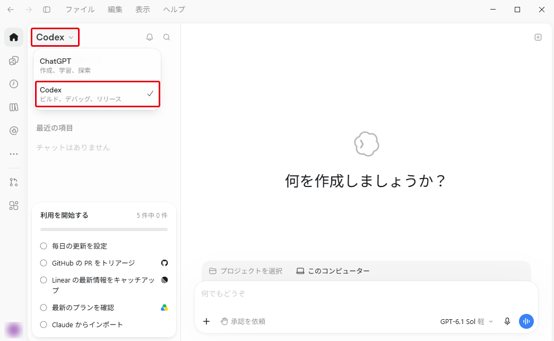Screen dimensions: 554x341
Task: Click 承認を依頼 button
Action: 243,321
